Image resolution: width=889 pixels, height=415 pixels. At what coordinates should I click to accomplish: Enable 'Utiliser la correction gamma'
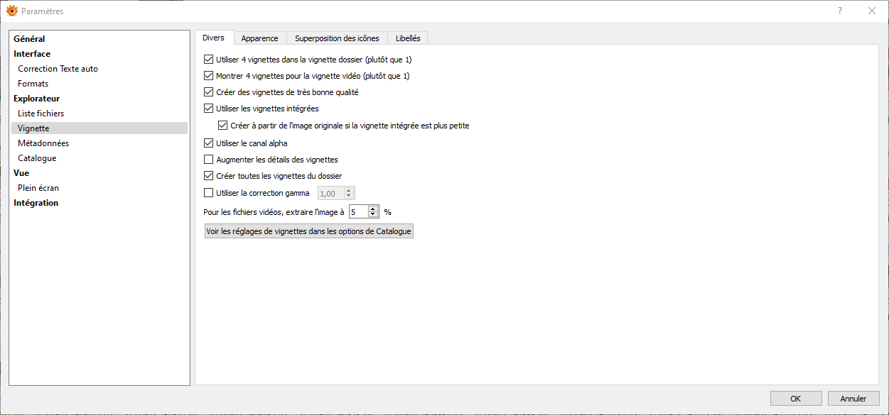point(208,193)
